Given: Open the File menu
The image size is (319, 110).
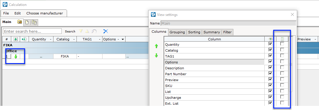Looking at the screenshot, I should coord(6,13).
